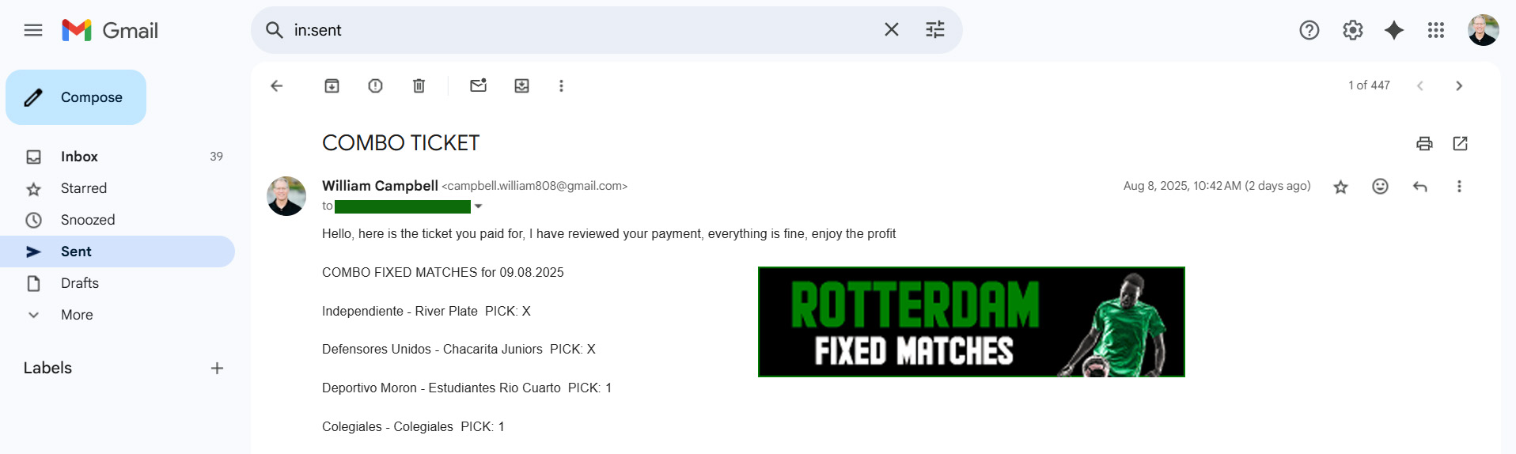Screen dimensions: 1516x454
Task: Go to the Drafts folder
Action: point(80,283)
